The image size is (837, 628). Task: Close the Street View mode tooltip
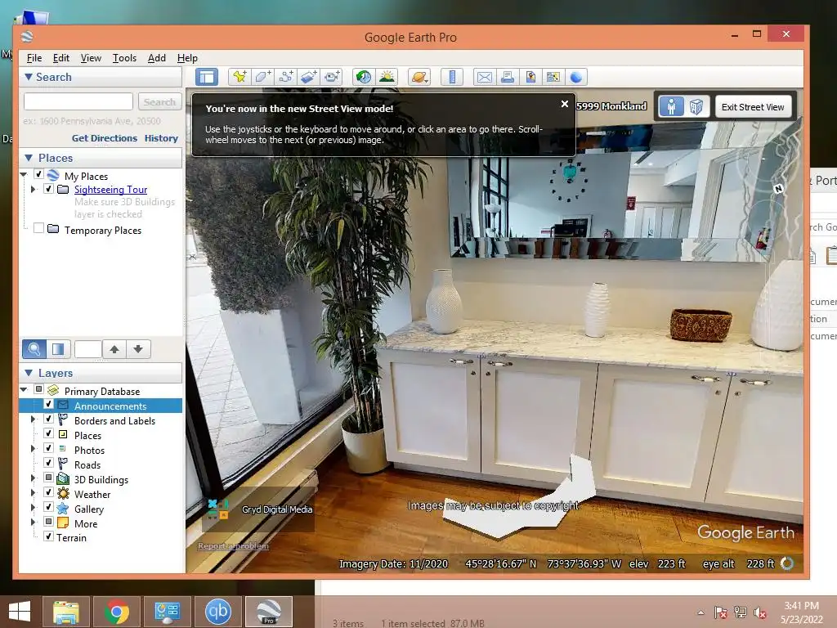click(565, 104)
